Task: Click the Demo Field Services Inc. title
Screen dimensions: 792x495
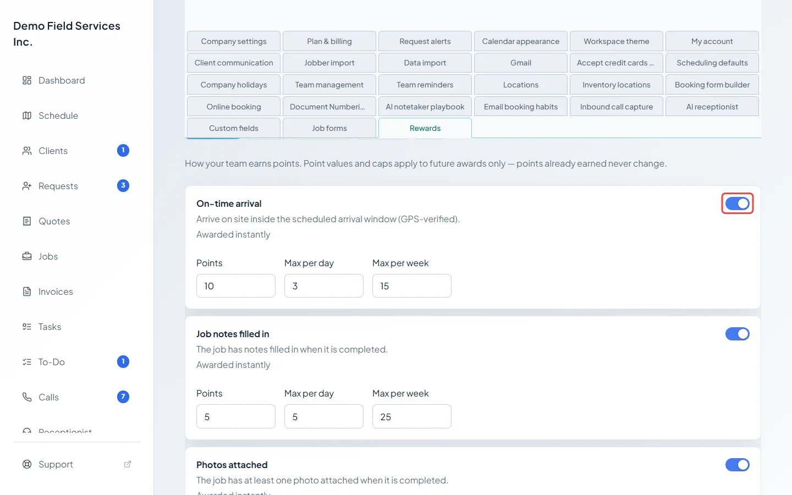Action: [x=67, y=34]
